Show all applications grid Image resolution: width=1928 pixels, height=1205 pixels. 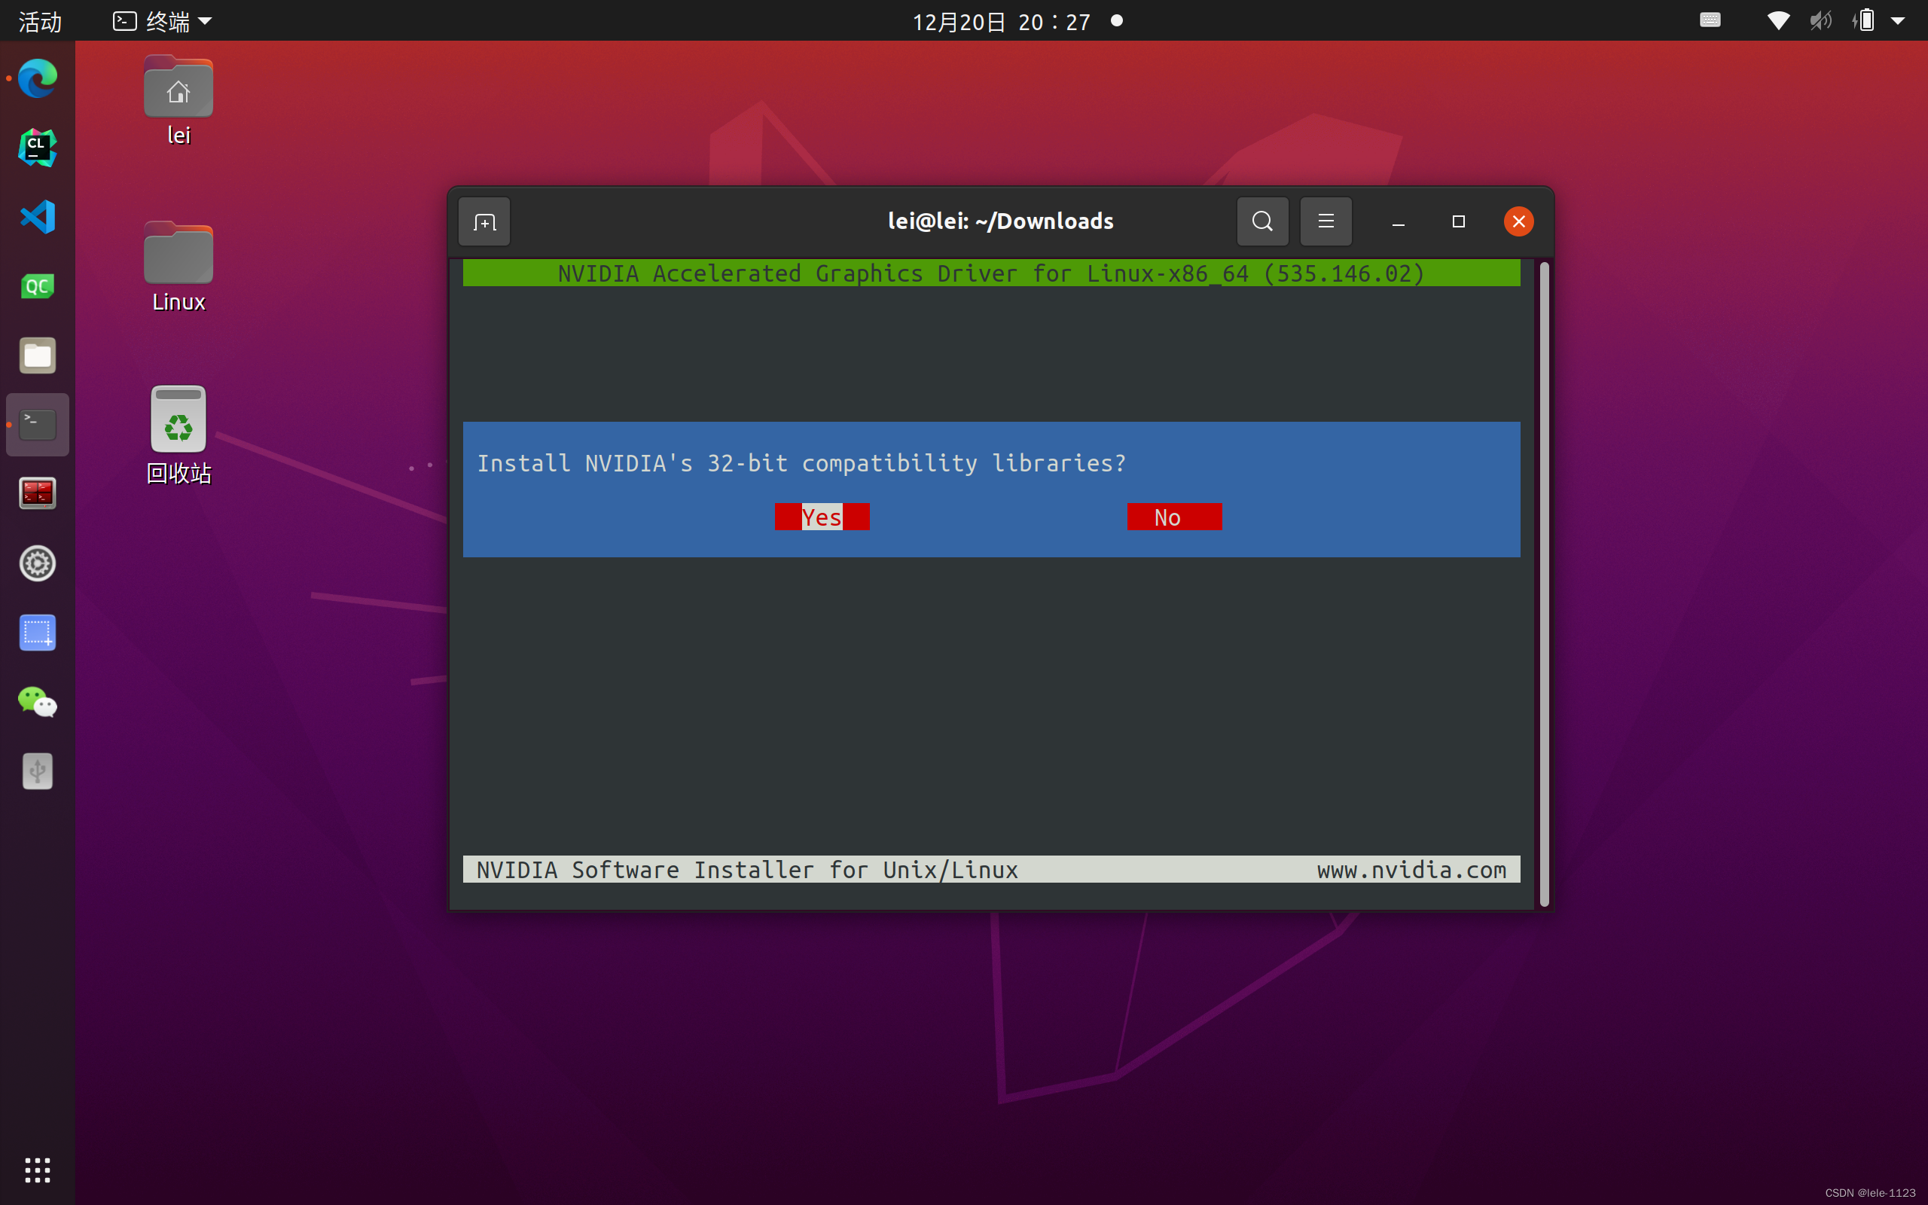37,1169
